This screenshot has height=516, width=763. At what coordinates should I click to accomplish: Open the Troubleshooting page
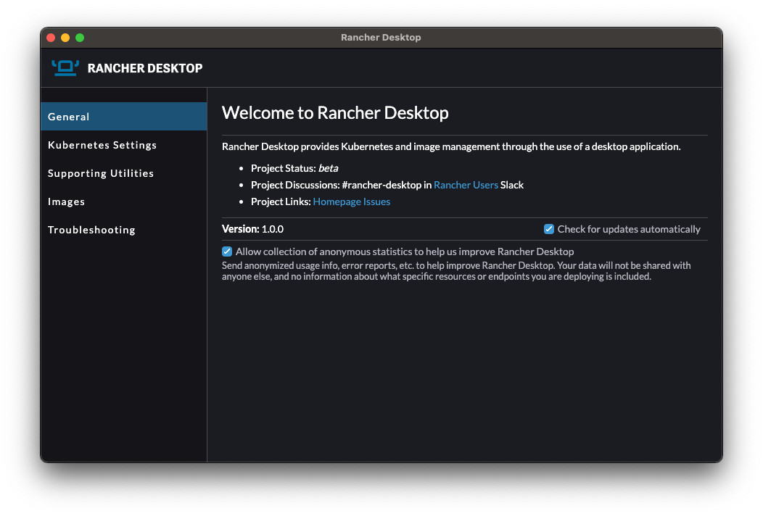click(91, 230)
